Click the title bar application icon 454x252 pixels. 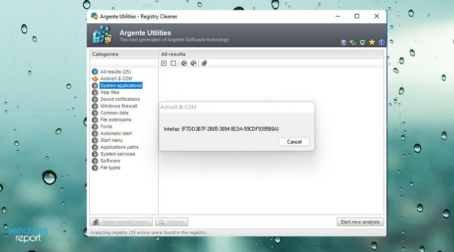[94, 16]
